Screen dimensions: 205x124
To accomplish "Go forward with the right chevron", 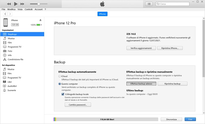I will coord(10,14).
